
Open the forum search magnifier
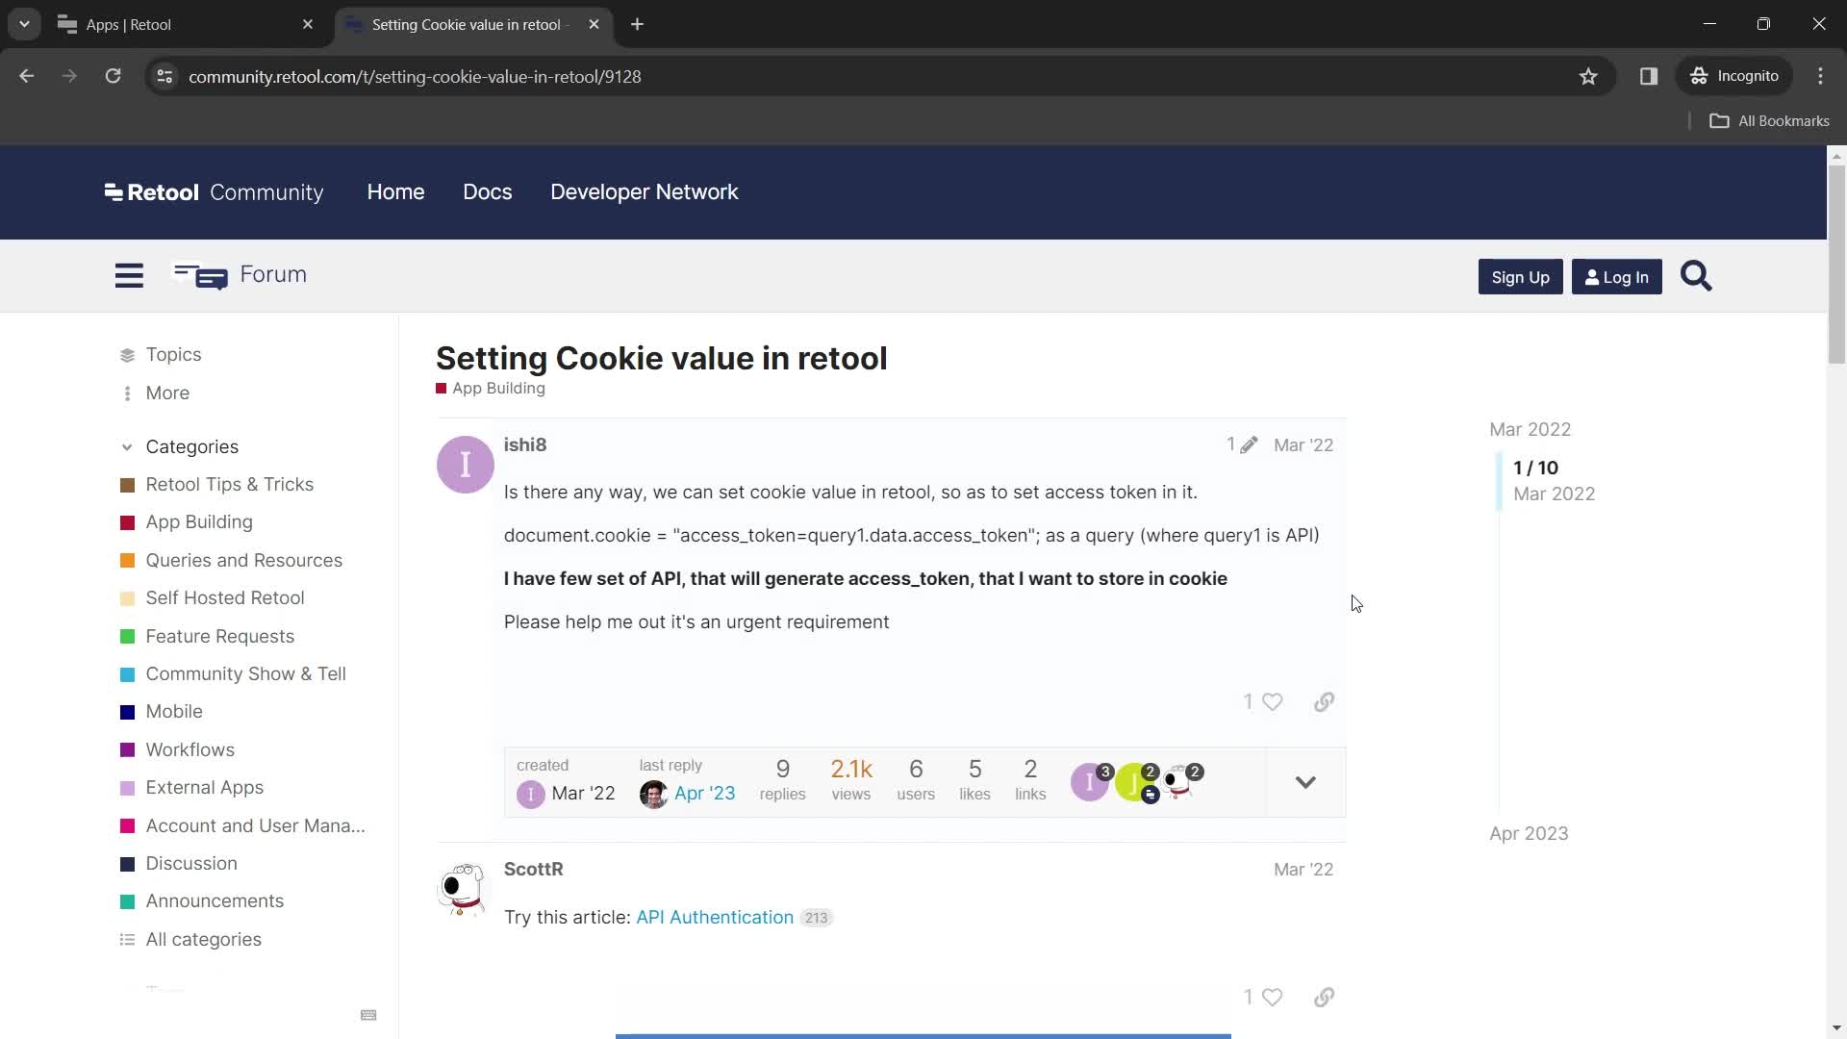(1696, 276)
